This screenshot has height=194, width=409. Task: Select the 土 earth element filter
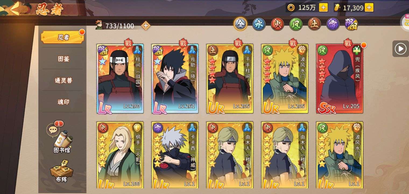(x=314, y=25)
